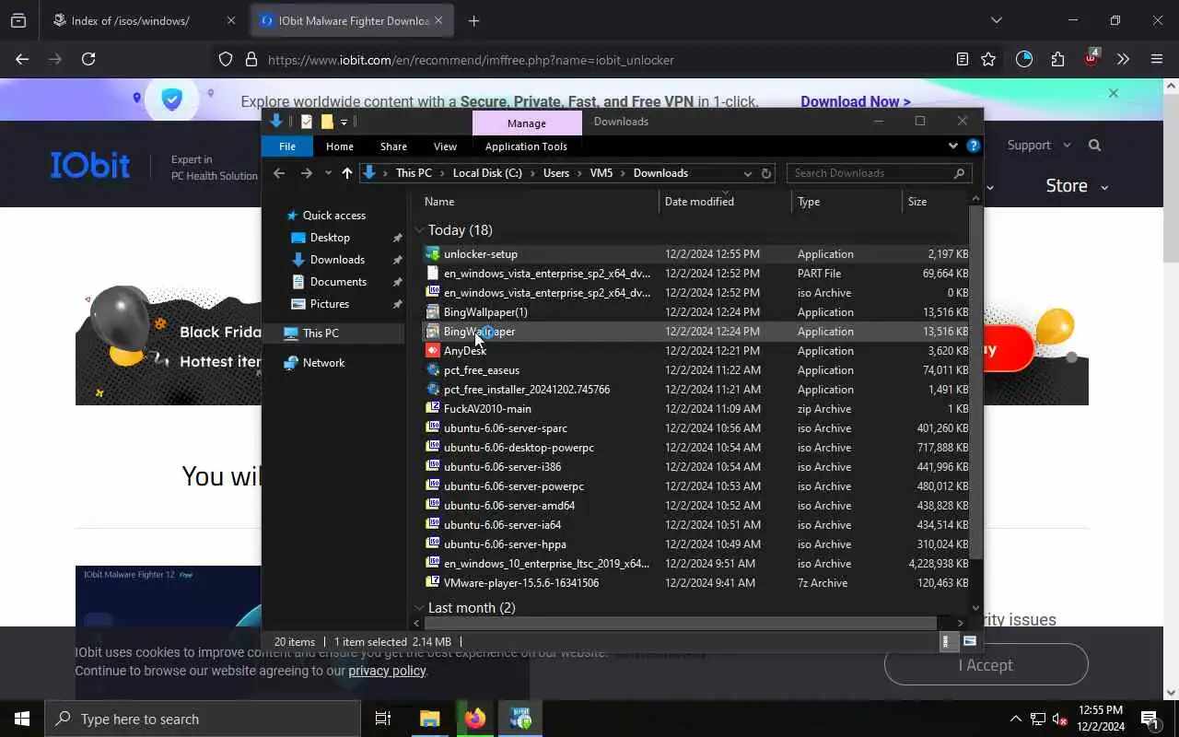The width and height of the screenshot is (1179, 737).
Task: Click the pct_free_easeus application icon
Action: [433, 370]
